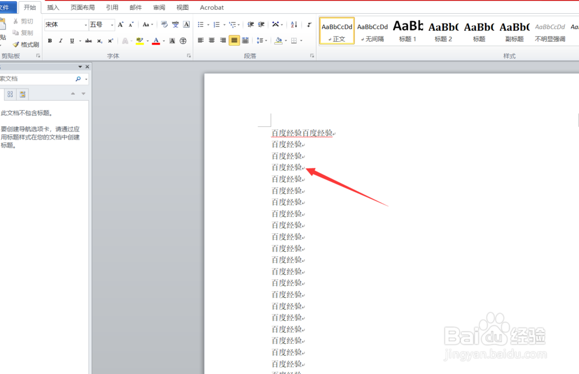
Task: Apply the 副标题 (Subtitle) style
Action: click(514, 31)
